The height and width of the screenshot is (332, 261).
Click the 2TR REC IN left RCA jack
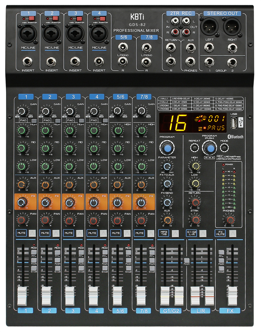(175, 21)
